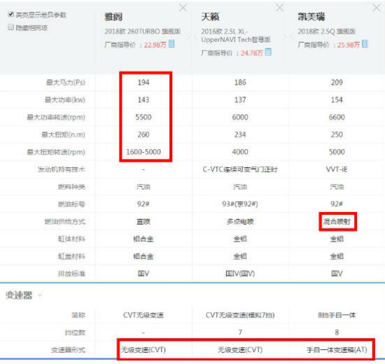The height and width of the screenshot is (364, 385).
Task: Click the highlighted 混合喷射 cell
Action: 337,221
